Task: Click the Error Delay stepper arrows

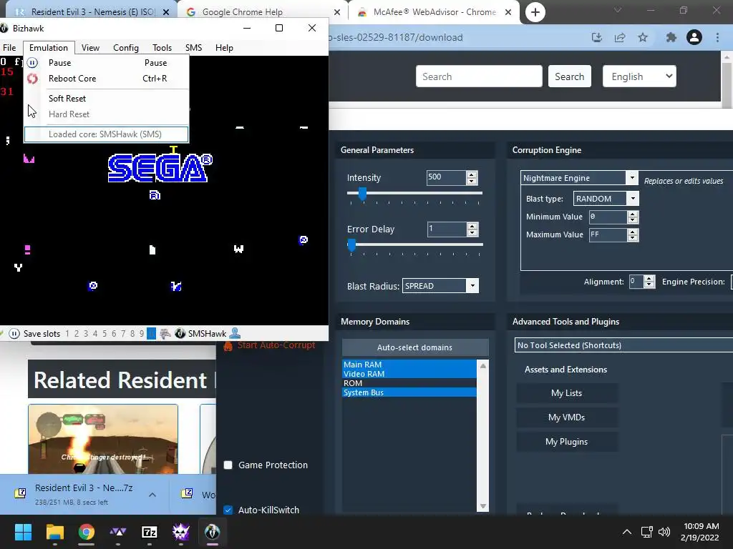Action: click(x=472, y=229)
